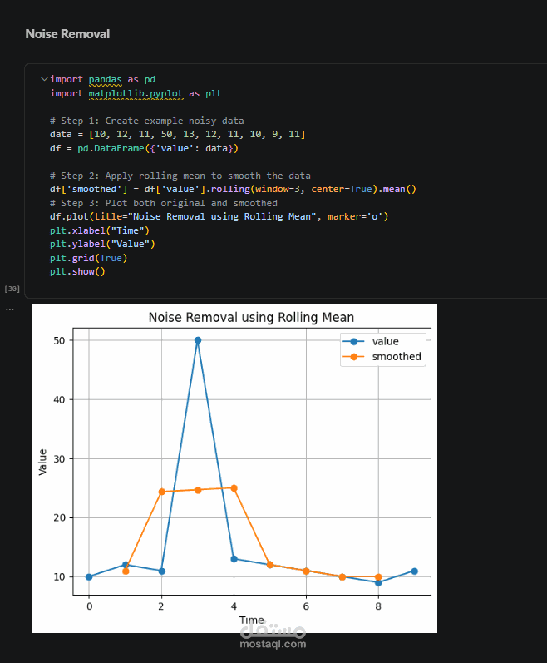Image resolution: width=547 pixels, height=663 pixels.
Task: Click the blue value legend marker
Action: click(x=354, y=341)
